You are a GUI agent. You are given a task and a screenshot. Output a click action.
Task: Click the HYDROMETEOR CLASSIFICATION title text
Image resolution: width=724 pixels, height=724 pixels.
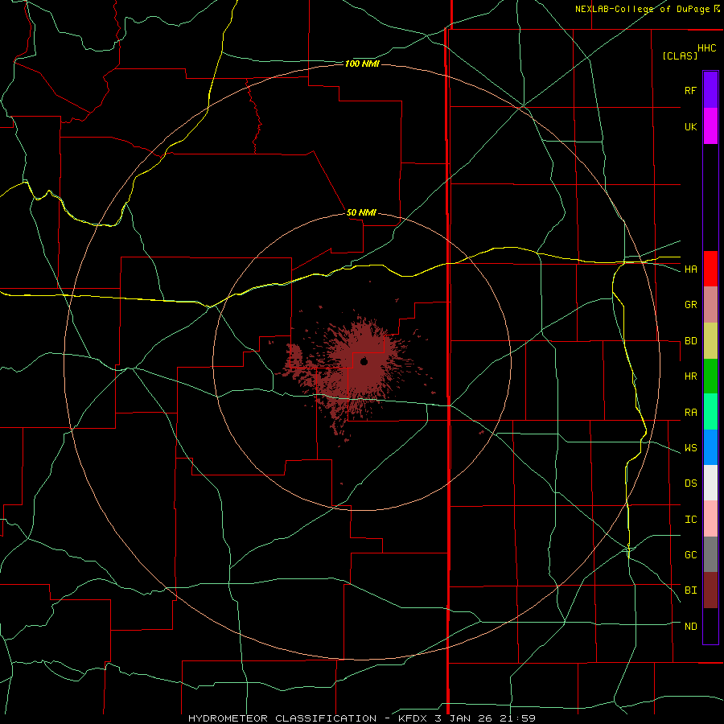(282, 718)
